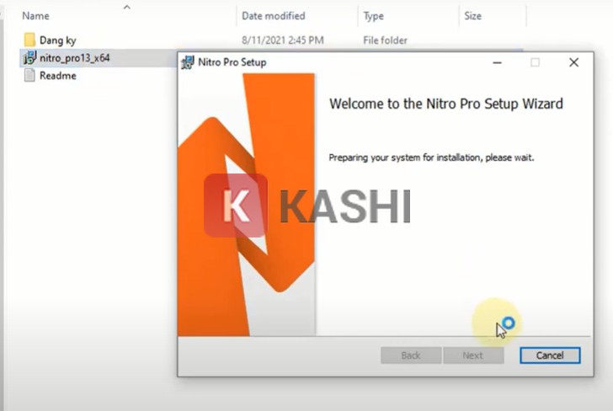Click the sort arrow above Name column
This screenshot has width=613, height=411.
pyautogui.click(x=127, y=8)
